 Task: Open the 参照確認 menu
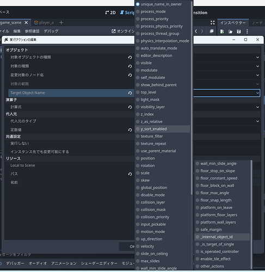coord(32,31)
